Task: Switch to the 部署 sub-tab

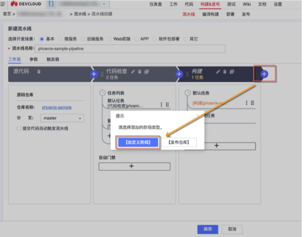Action: [230, 14]
